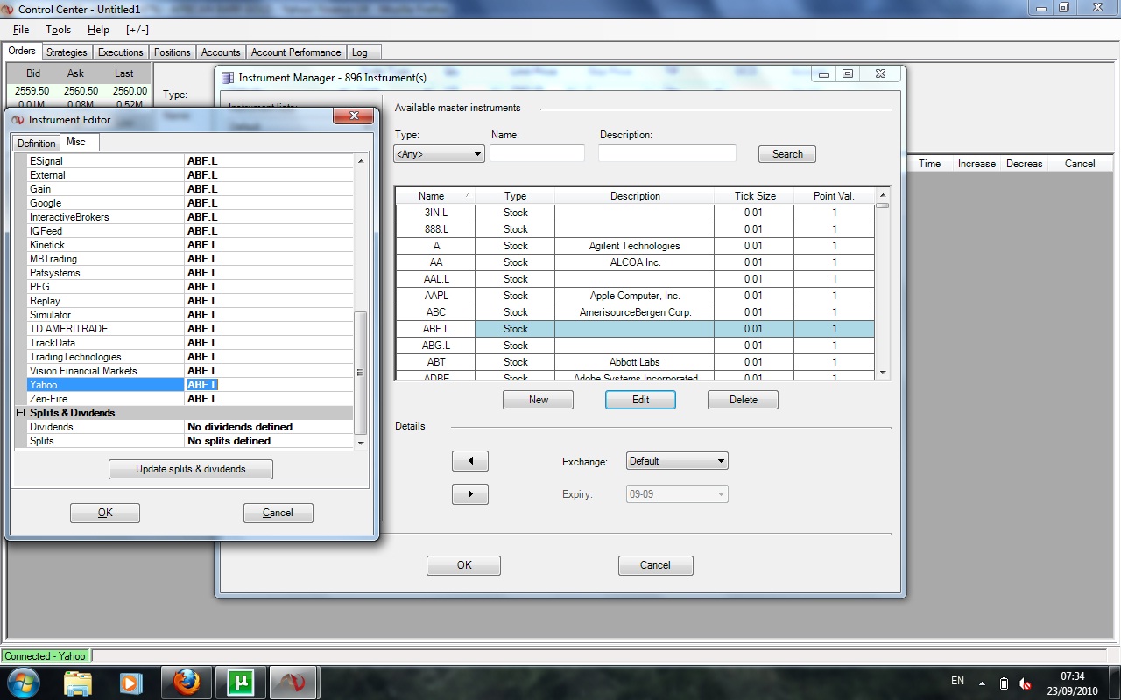Select the Yahoo symbol mapping row
The image size is (1121, 700).
tap(190, 385)
